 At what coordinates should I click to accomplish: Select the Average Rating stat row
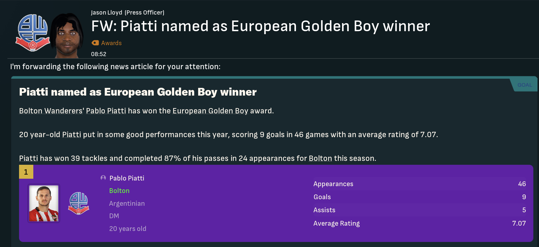(x=419, y=223)
